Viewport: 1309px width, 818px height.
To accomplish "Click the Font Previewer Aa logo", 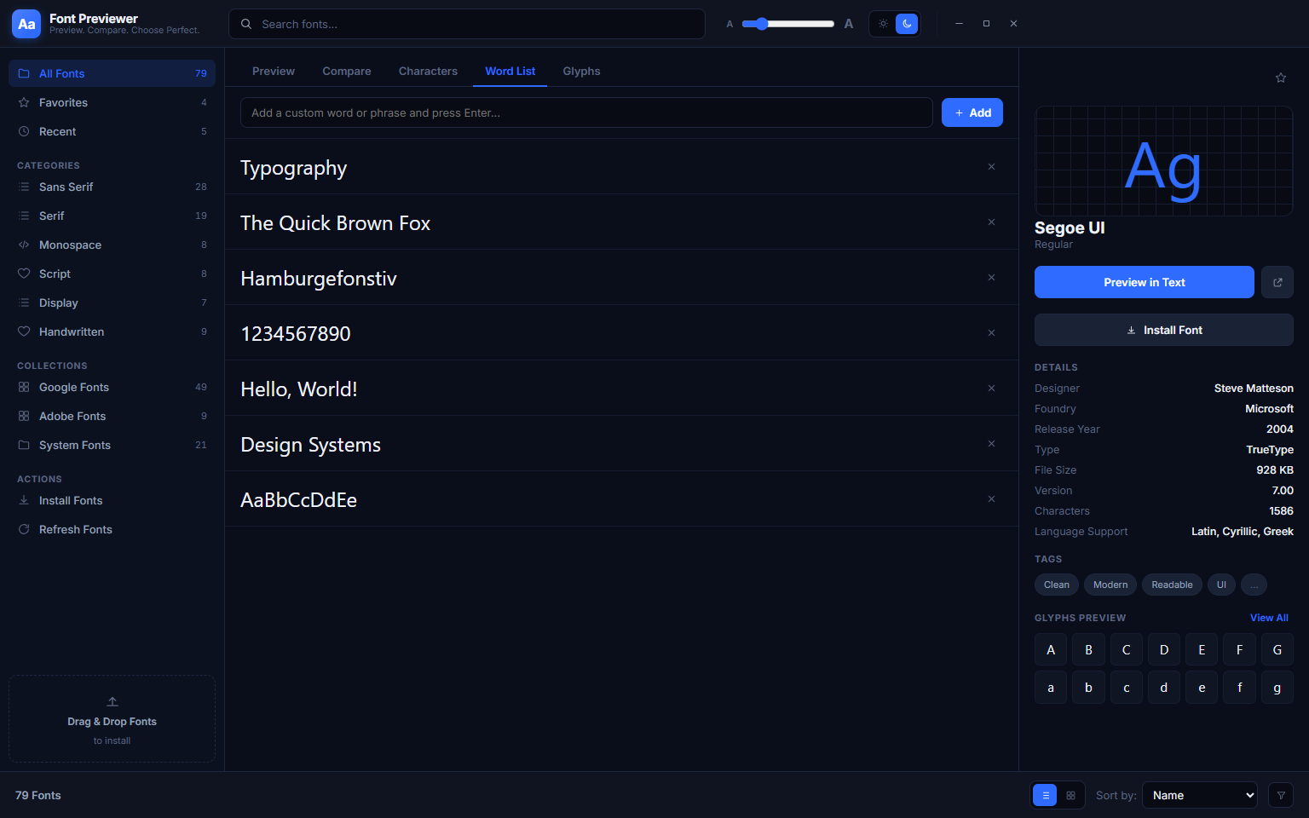I will click(x=26, y=24).
